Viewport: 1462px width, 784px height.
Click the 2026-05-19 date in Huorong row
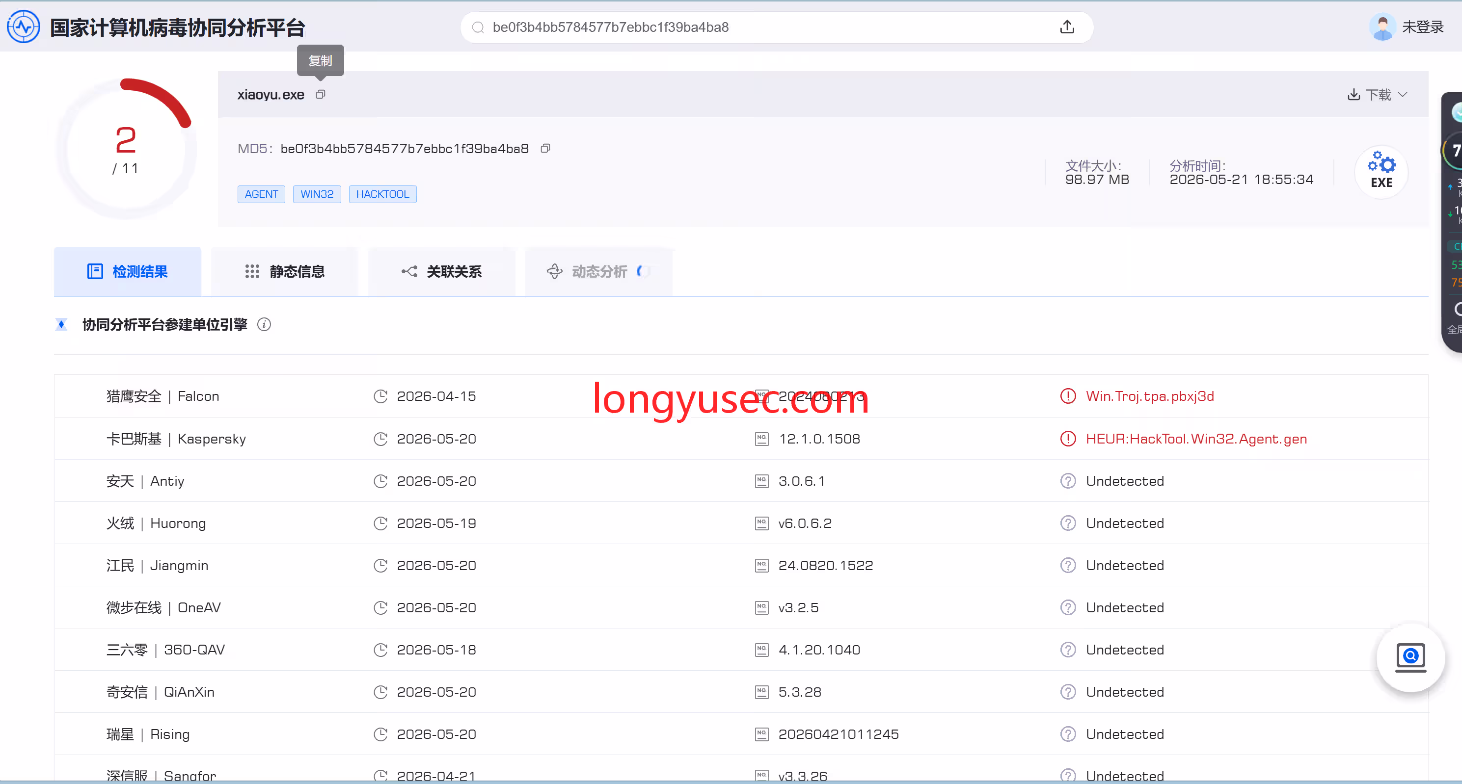click(436, 523)
